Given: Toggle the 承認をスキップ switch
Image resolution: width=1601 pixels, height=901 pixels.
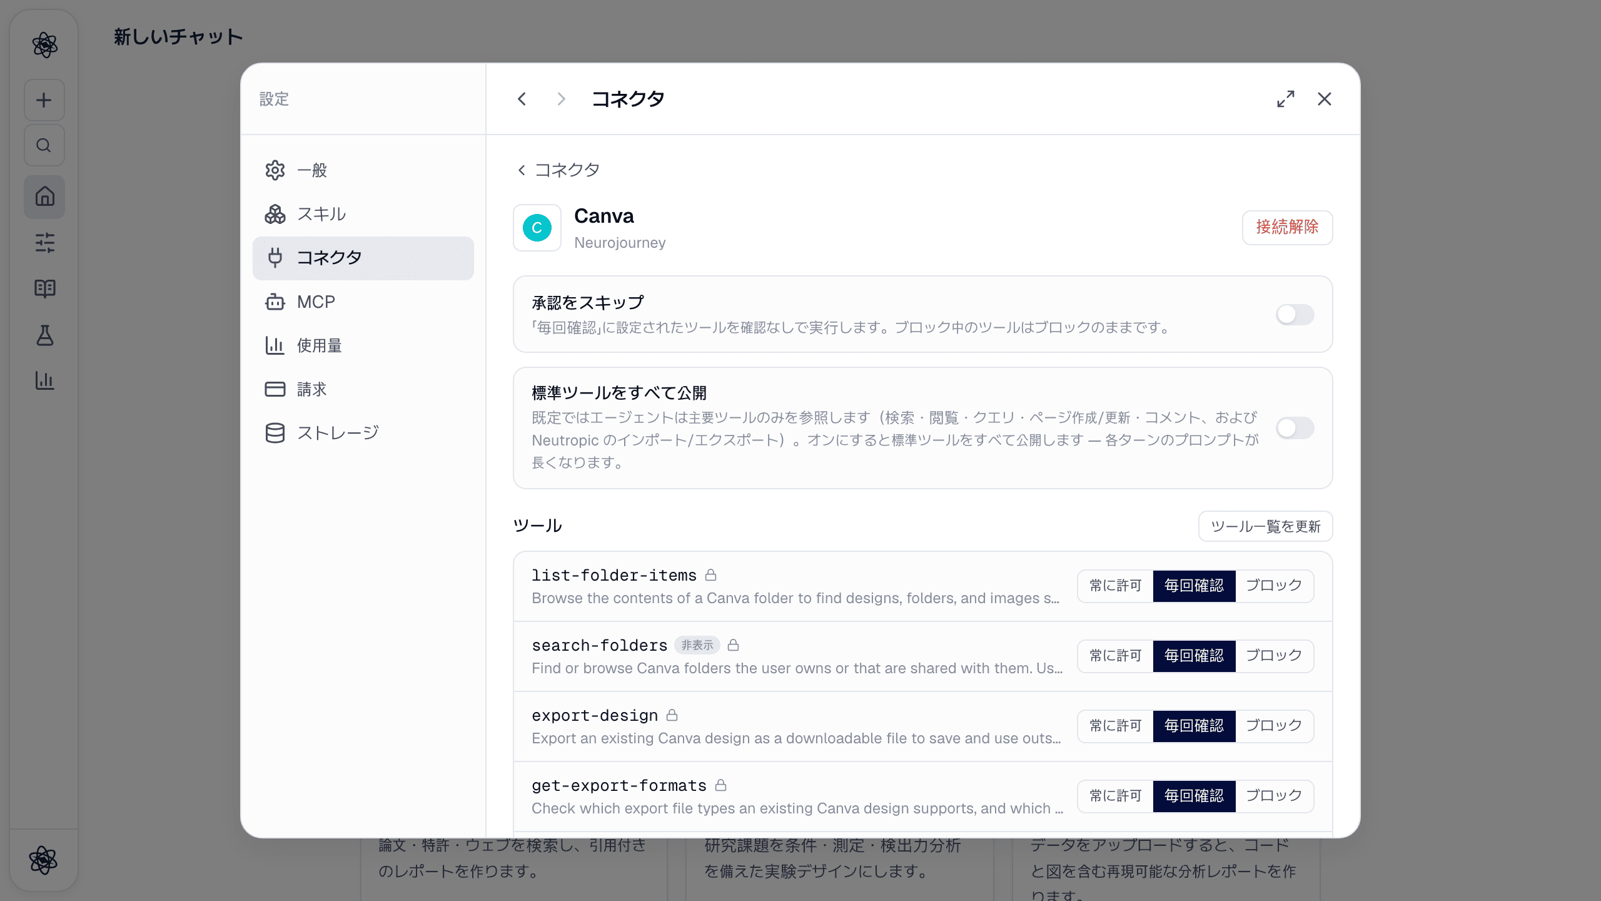Looking at the screenshot, I should (1295, 315).
